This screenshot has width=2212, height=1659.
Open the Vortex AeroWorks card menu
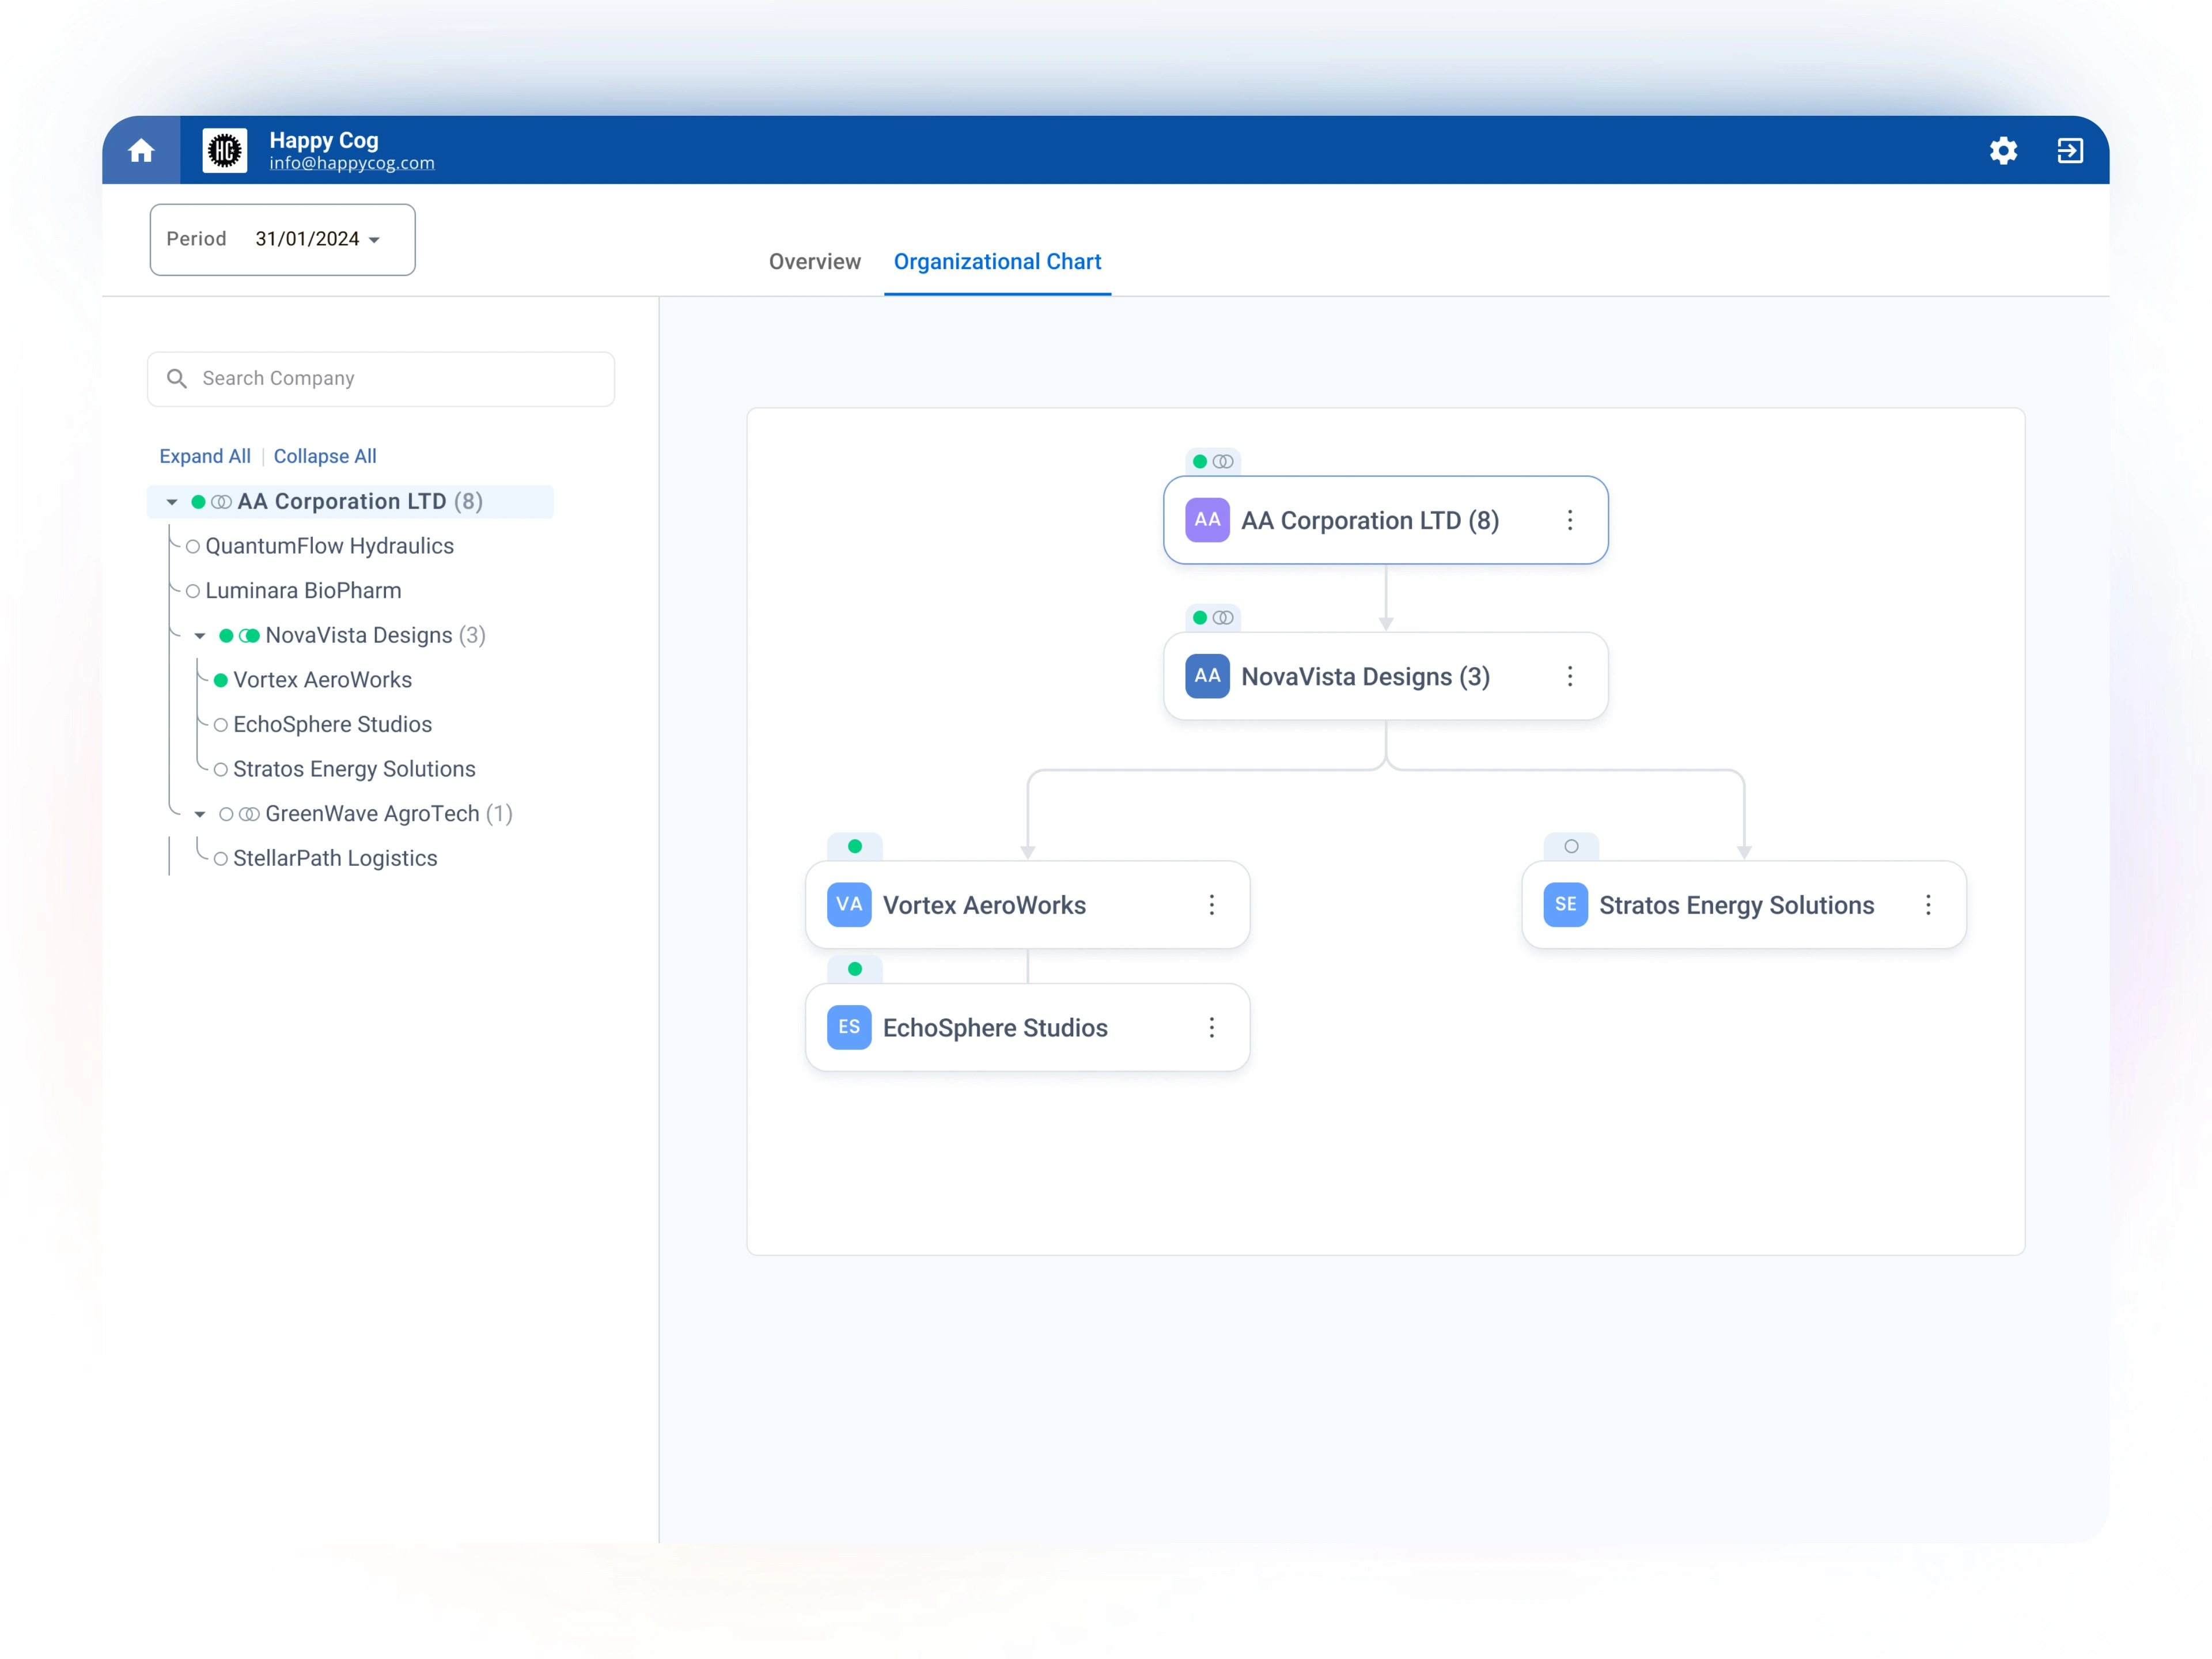click(x=1212, y=905)
